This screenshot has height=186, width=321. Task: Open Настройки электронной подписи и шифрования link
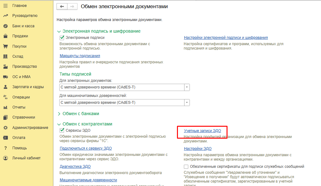(x=226, y=38)
